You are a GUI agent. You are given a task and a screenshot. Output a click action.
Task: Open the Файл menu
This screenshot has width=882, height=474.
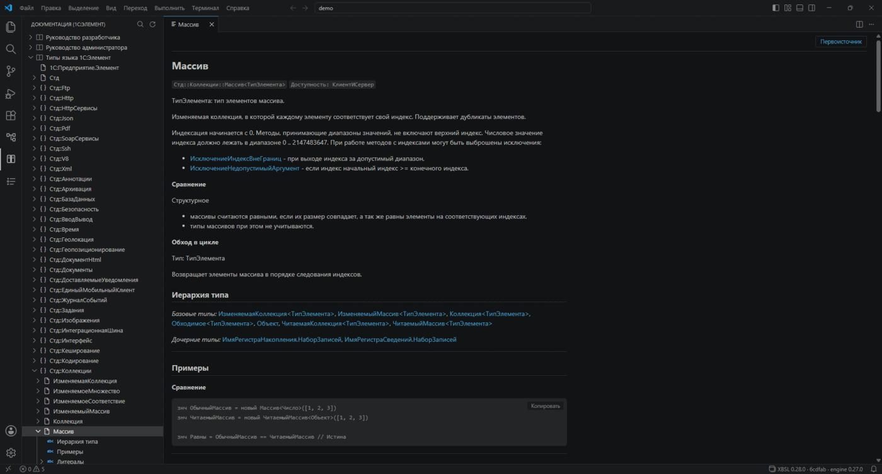coord(26,8)
